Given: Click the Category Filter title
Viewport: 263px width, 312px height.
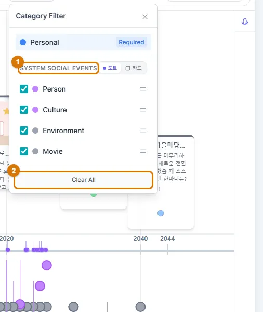Looking at the screenshot, I should click(x=41, y=16).
